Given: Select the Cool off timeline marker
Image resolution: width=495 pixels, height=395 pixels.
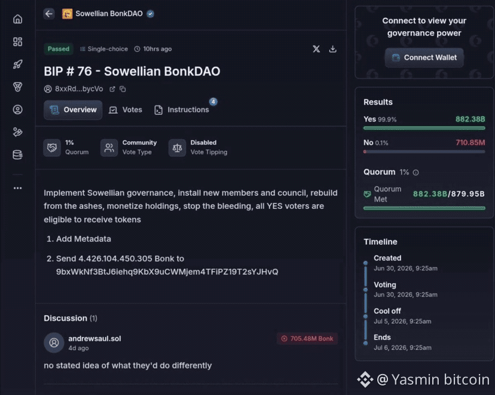Looking at the screenshot, I should 365,317.
